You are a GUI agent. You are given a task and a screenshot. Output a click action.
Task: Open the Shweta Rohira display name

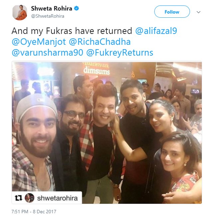click(52, 9)
